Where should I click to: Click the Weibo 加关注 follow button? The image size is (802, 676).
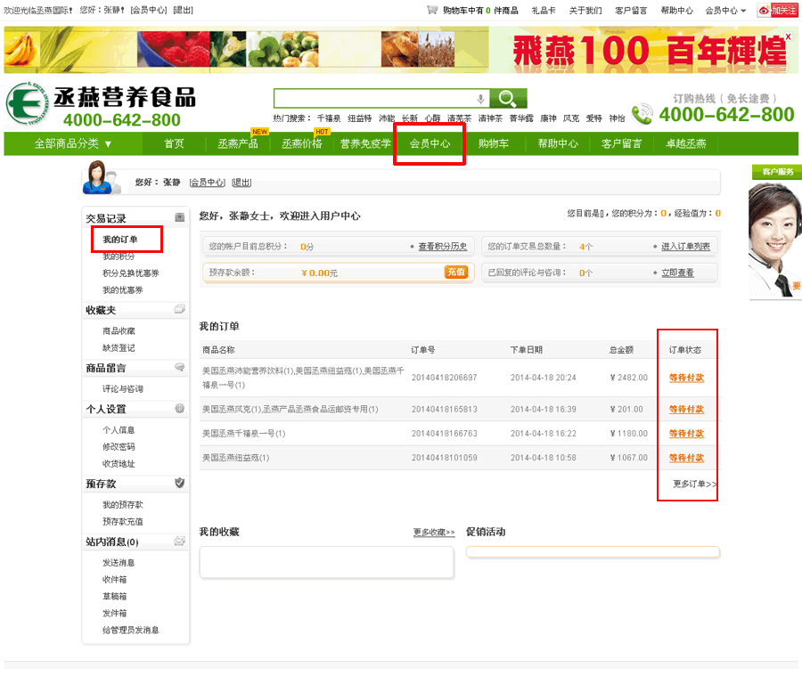pyautogui.click(x=777, y=10)
